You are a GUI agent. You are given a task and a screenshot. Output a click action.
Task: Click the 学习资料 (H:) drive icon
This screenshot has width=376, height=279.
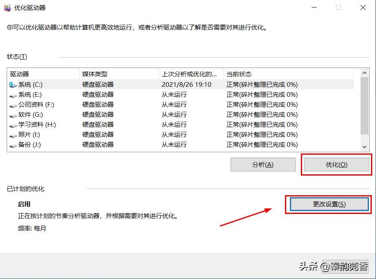pos(13,124)
